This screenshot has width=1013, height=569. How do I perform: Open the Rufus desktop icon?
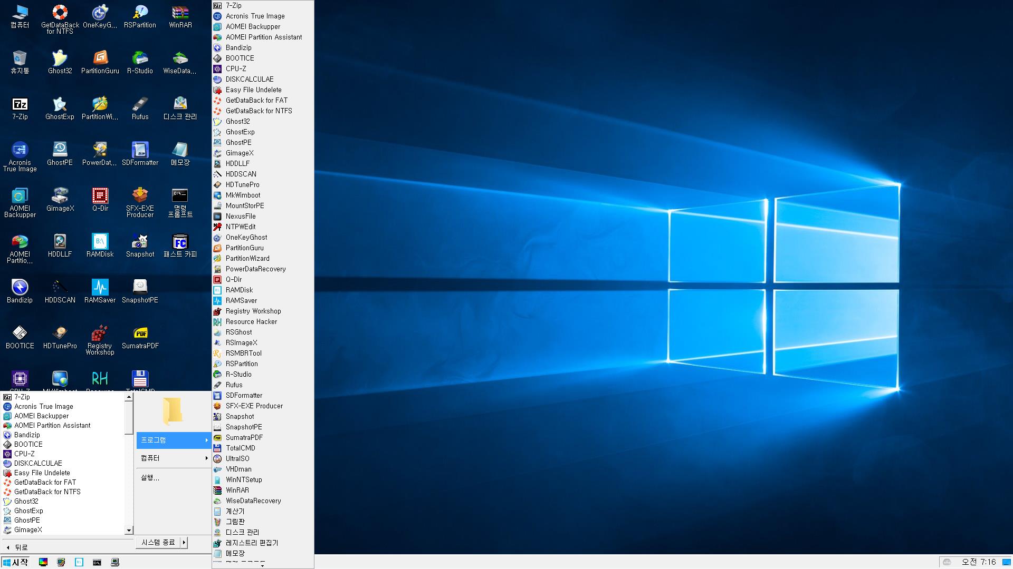[140, 107]
